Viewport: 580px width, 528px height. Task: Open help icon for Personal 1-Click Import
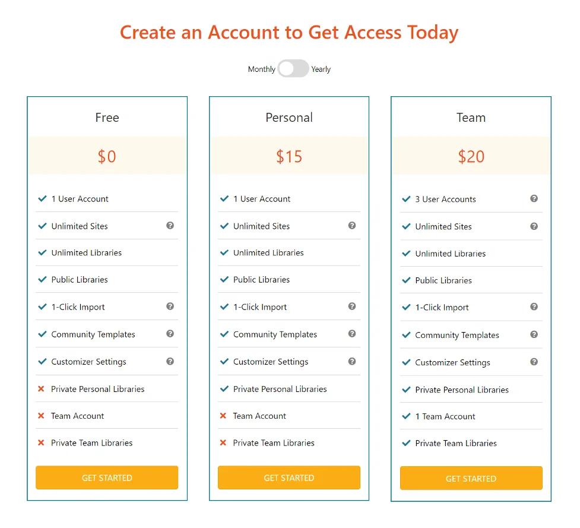(352, 306)
